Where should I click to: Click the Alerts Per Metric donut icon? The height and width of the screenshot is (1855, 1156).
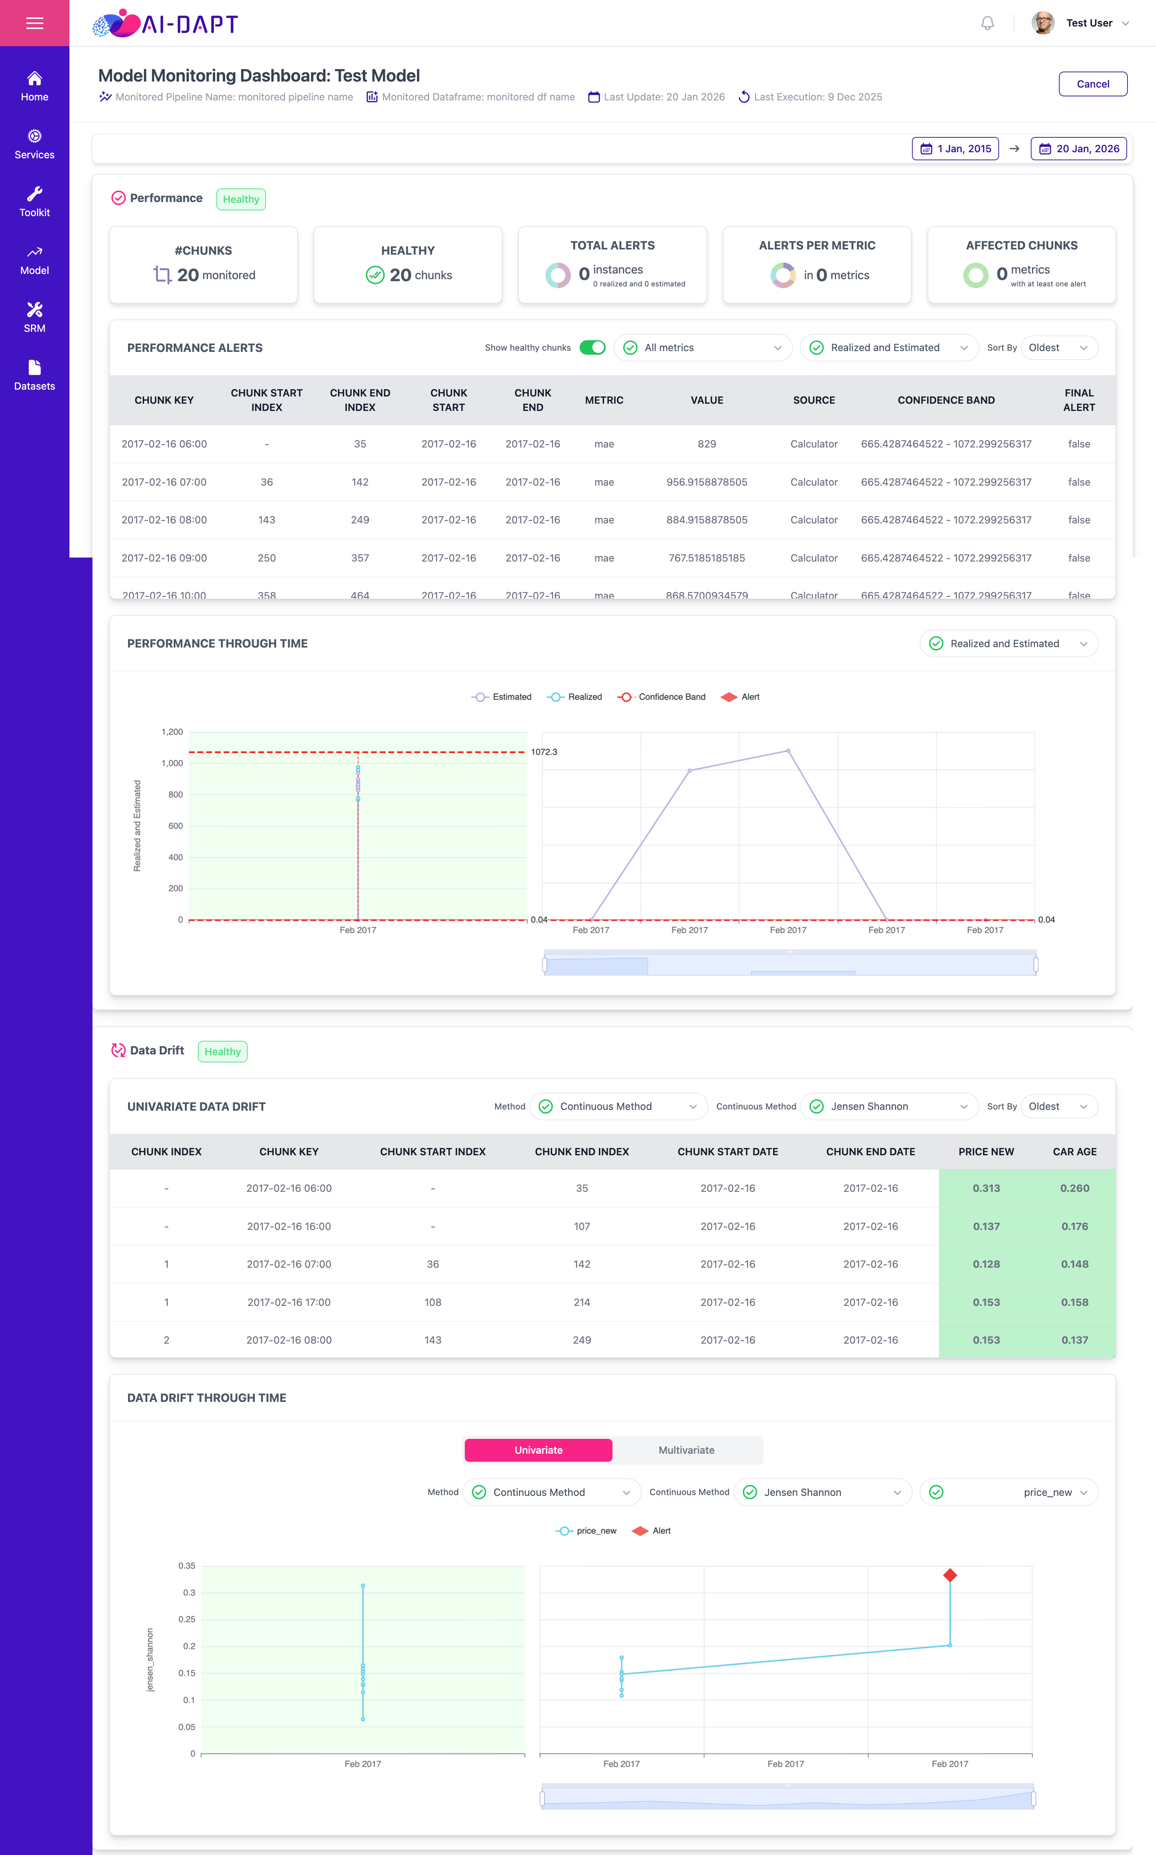[x=783, y=275]
